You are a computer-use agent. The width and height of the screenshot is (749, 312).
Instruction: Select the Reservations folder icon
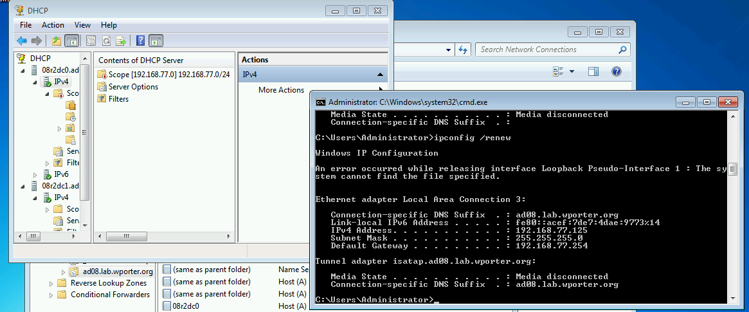(x=71, y=128)
